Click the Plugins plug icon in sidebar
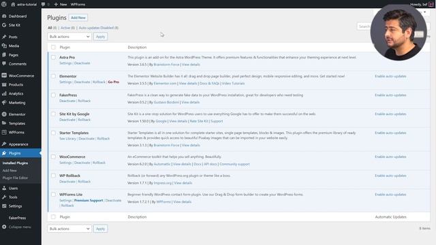The height and width of the screenshot is (245, 436). [x=4, y=153]
